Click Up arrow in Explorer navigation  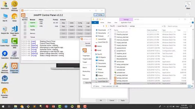103,26
